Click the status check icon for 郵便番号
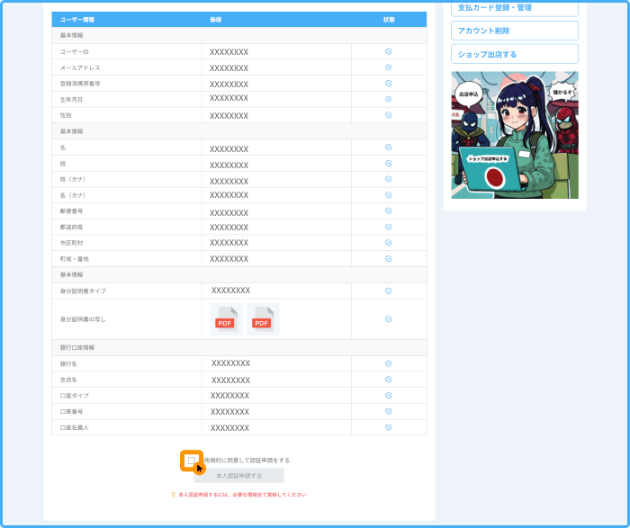Image resolution: width=630 pixels, height=528 pixels. (389, 210)
